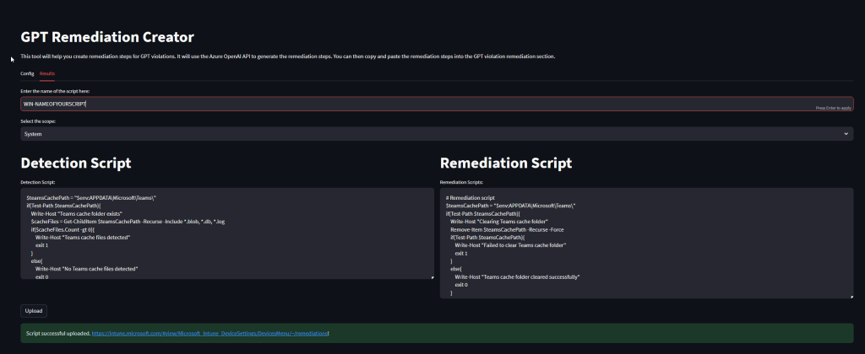Place cursor on the Get-ChildItem line
The image size is (865, 354).
point(128,222)
